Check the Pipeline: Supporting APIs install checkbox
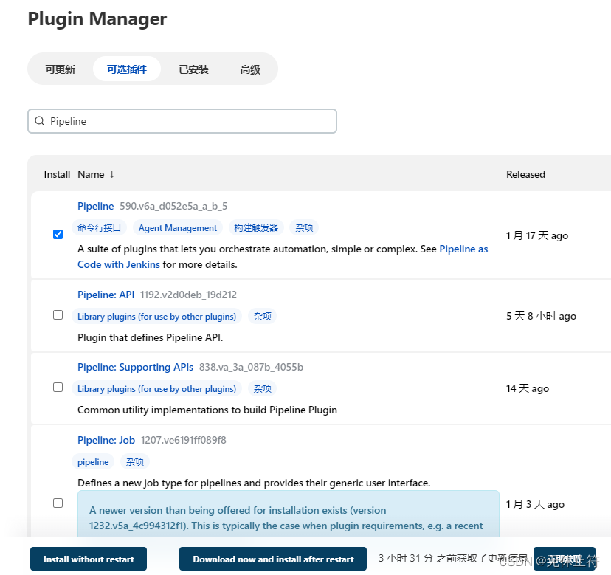Screen dimensions: 611x575 58,387
